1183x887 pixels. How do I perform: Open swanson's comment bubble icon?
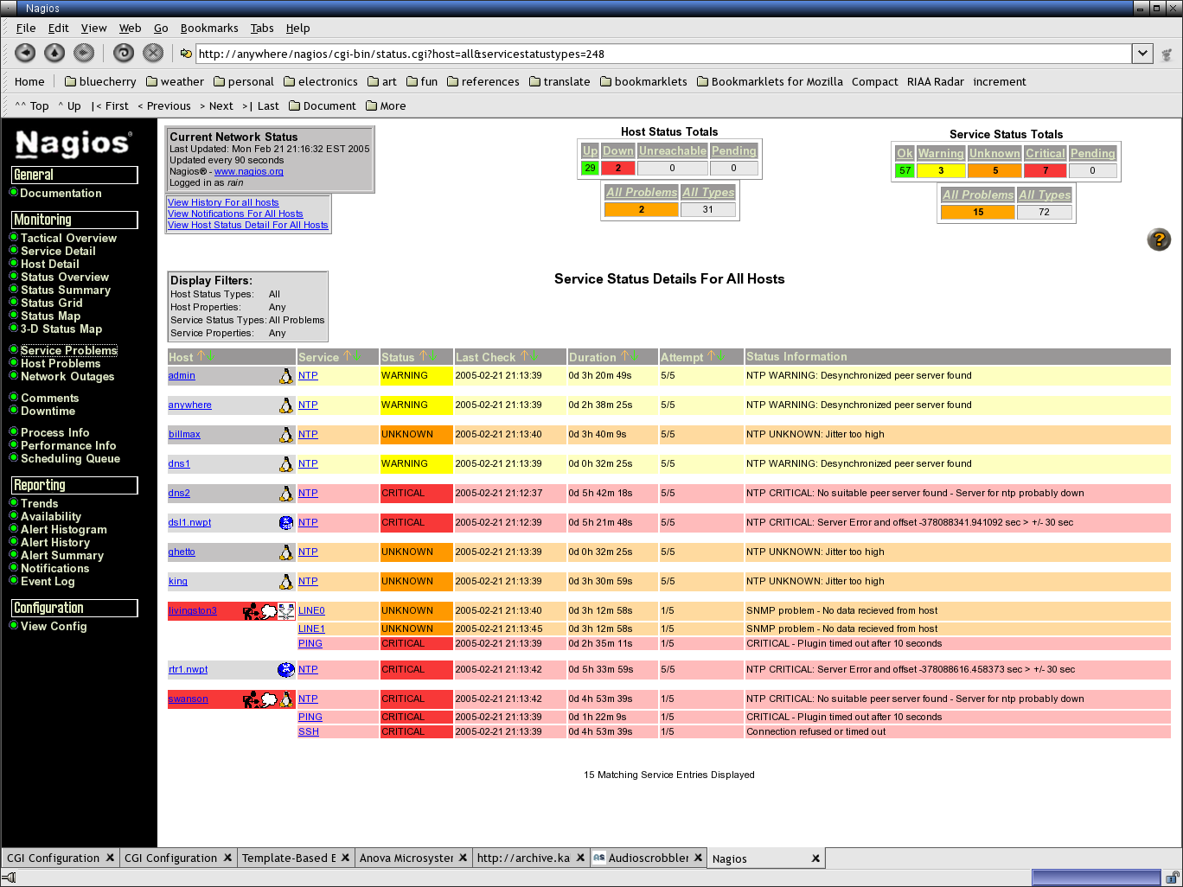click(269, 699)
